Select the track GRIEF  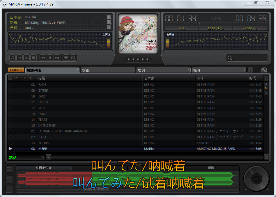click(136, 96)
